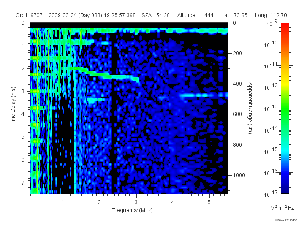Click the surface echo band above 4.5 MHz
Screen dimensions: 304x228
(204, 95)
